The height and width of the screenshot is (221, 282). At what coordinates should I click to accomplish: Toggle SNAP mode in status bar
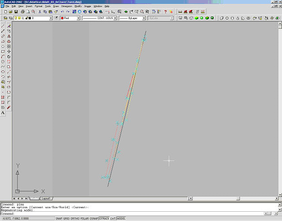[59, 218]
